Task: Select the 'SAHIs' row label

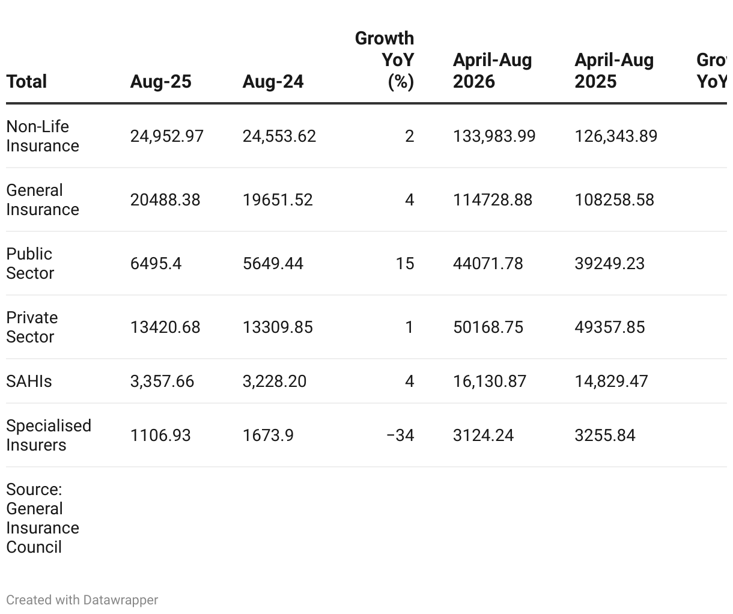Action: pyautogui.click(x=29, y=381)
